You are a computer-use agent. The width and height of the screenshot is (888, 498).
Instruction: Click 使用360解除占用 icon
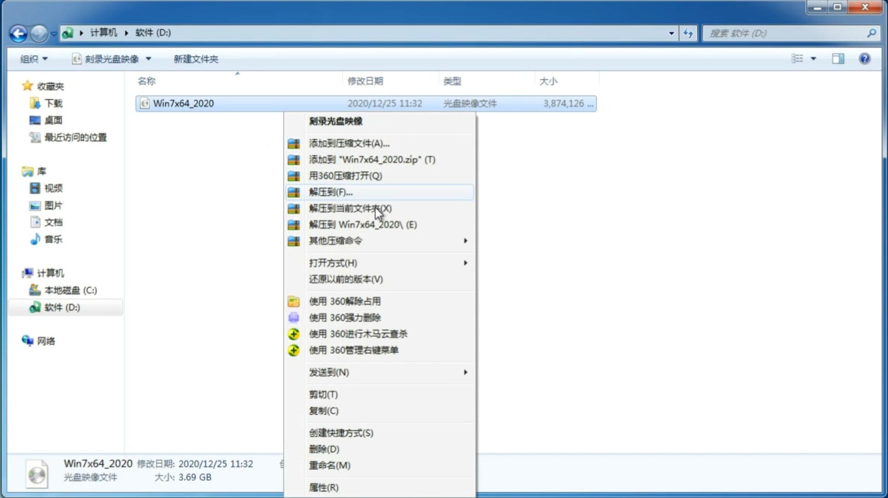point(294,301)
